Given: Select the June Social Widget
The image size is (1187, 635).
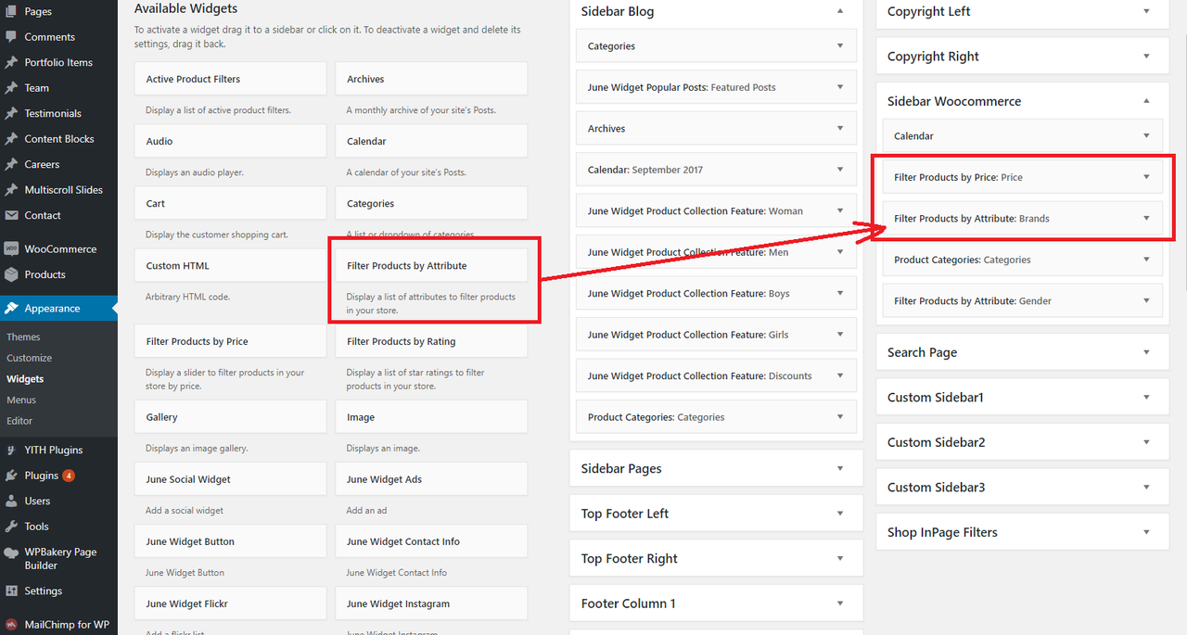Looking at the screenshot, I should [230, 479].
